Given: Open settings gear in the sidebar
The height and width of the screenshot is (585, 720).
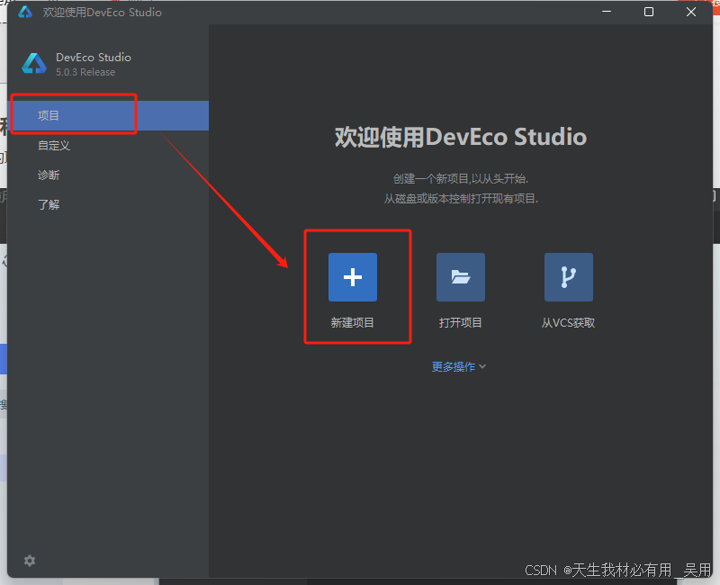Looking at the screenshot, I should coord(30,561).
